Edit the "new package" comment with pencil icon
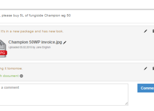This screenshot has height=111, width=154. pyautogui.click(x=145, y=31)
